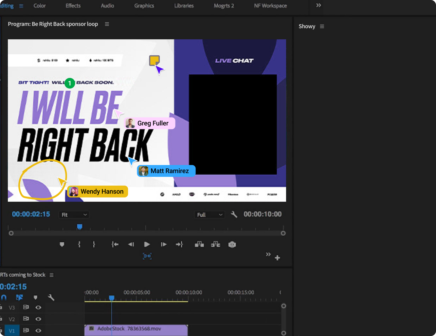Click the Export Frame camera icon
The image size is (436, 336).
click(x=232, y=245)
